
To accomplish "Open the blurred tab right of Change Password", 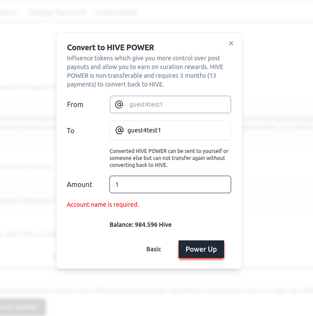I will click(x=116, y=12).
